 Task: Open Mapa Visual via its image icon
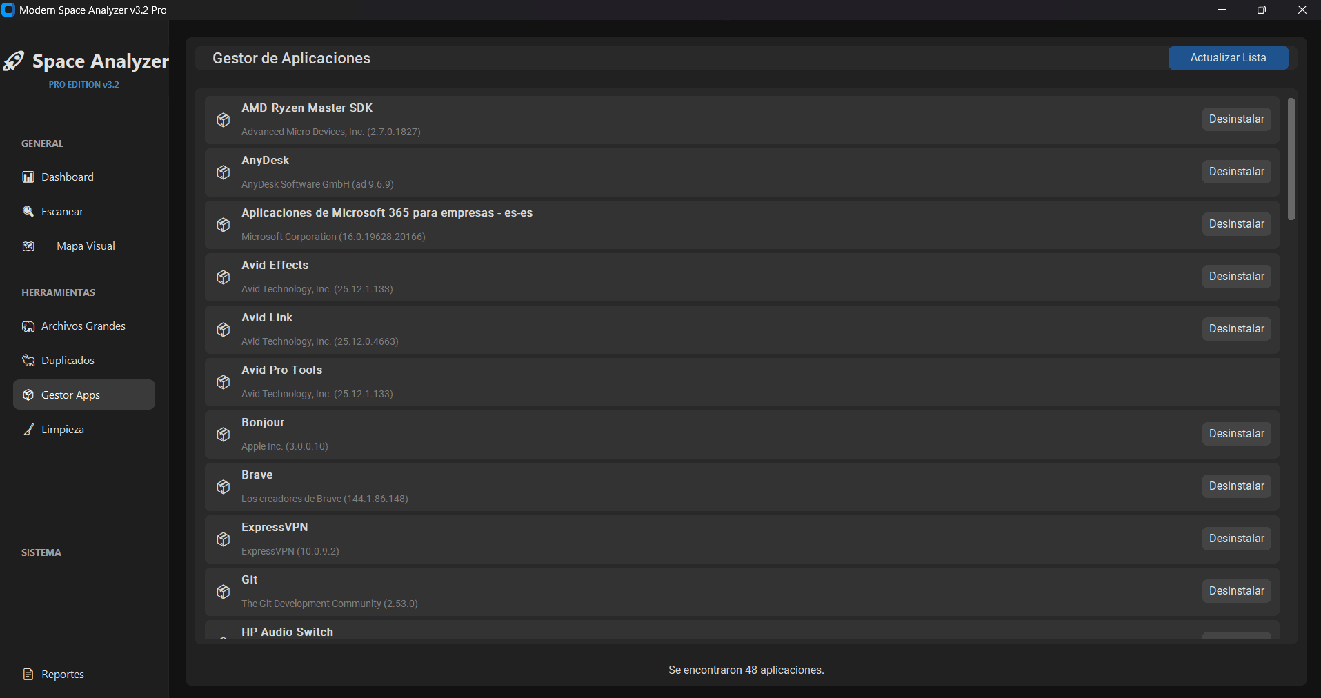pos(28,246)
